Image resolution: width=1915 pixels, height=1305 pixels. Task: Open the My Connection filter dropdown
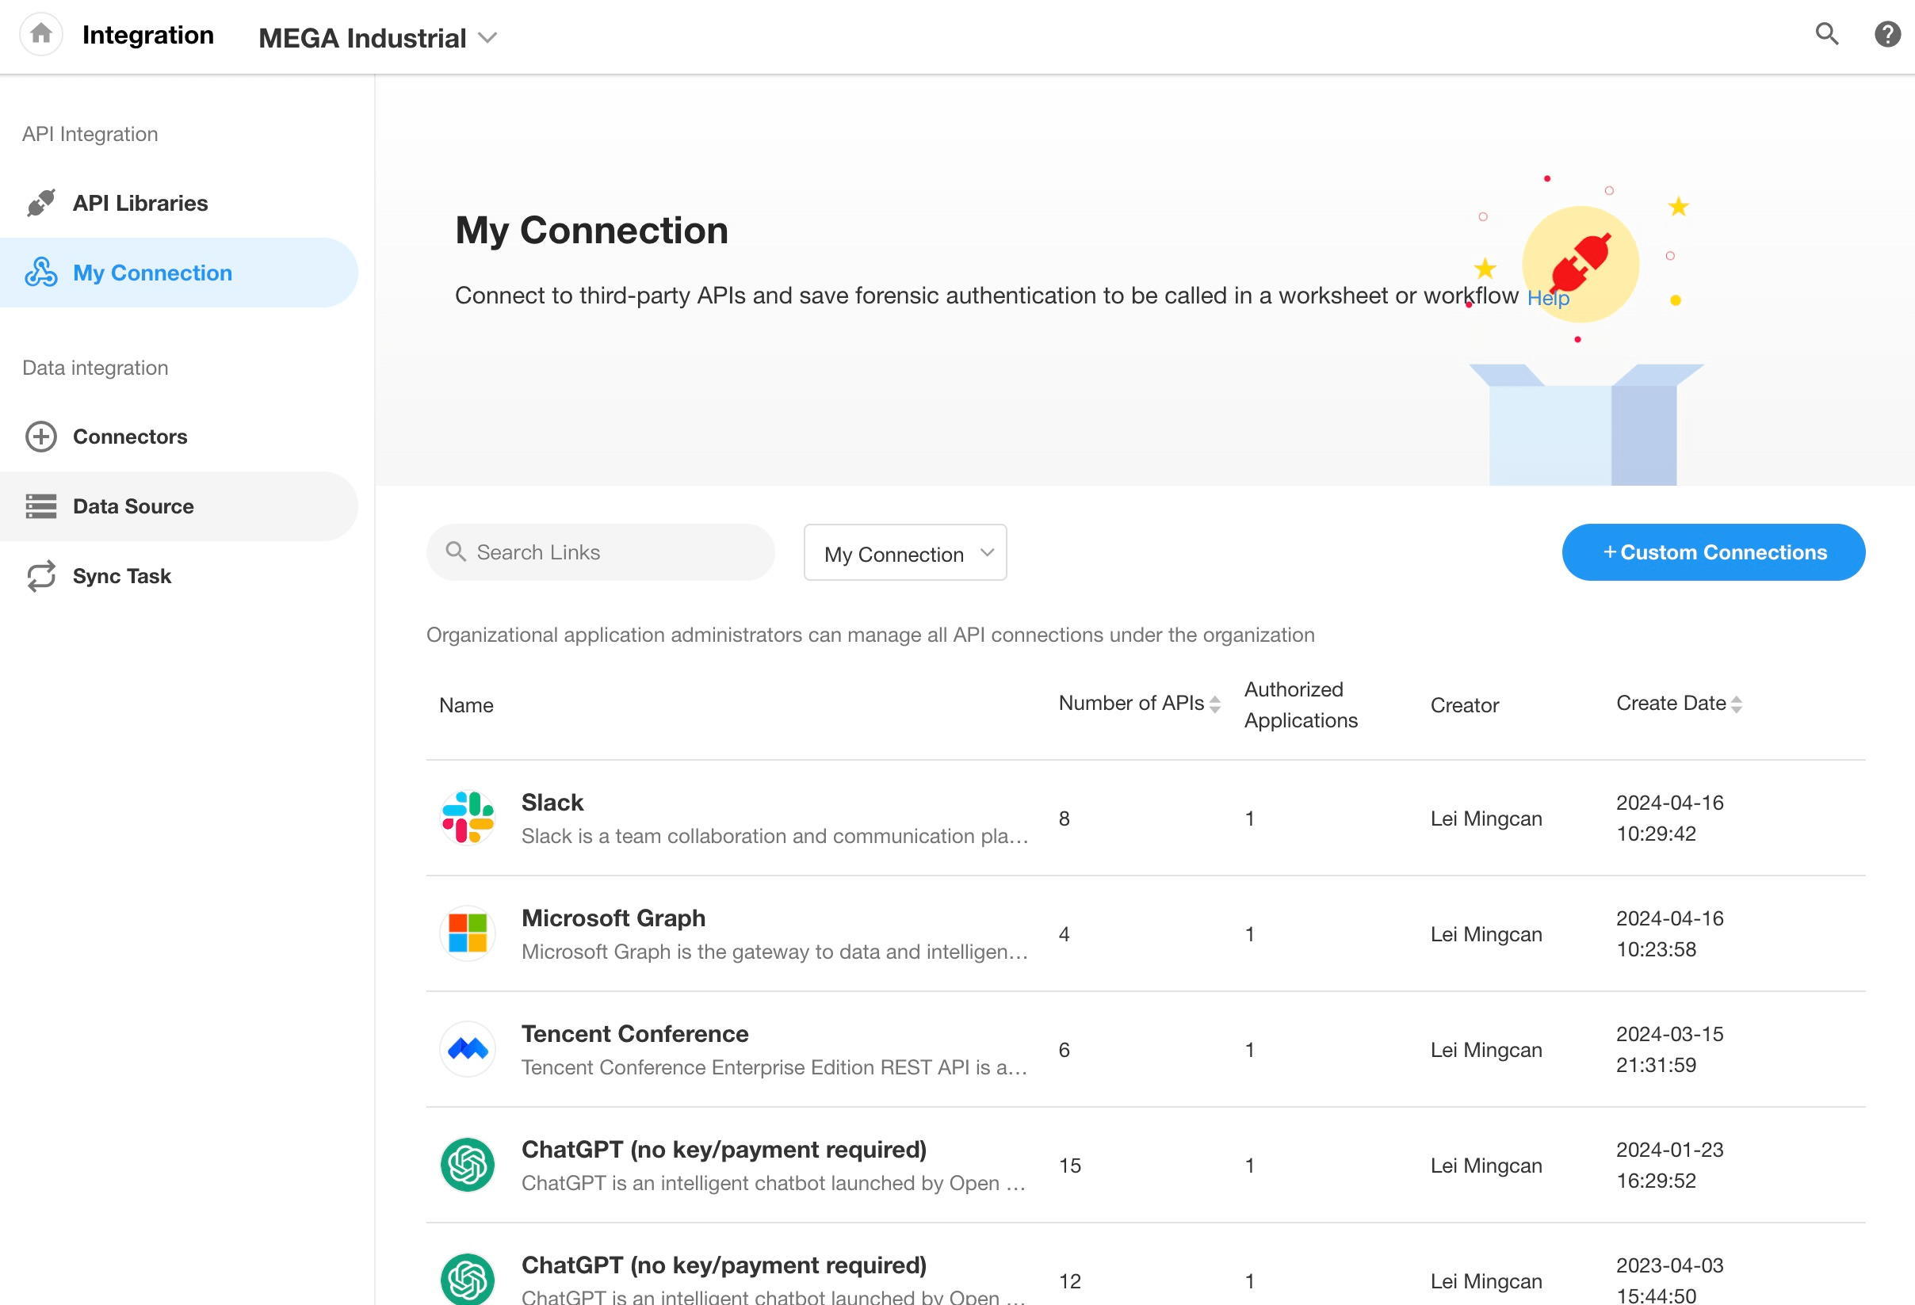904,553
